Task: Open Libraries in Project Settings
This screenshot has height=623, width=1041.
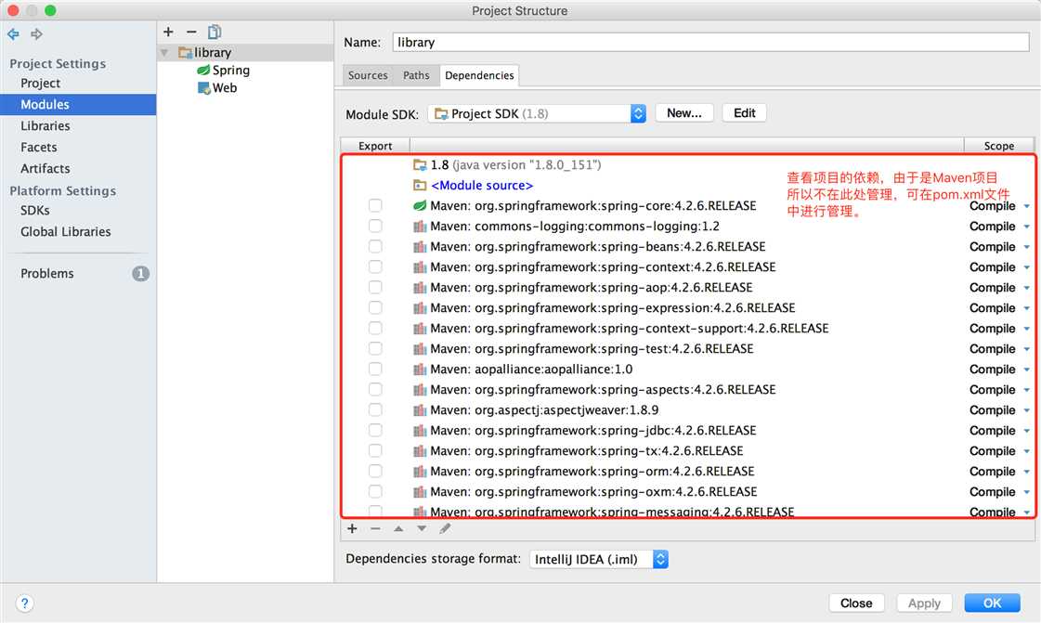Action: tap(46, 126)
